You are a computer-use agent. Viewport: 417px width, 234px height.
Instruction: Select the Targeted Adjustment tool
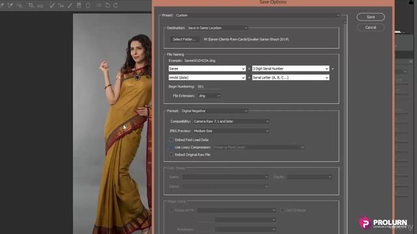click(20, 5)
